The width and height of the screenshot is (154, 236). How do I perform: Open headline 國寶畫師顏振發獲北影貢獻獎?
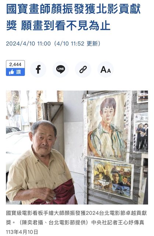(73, 9)
